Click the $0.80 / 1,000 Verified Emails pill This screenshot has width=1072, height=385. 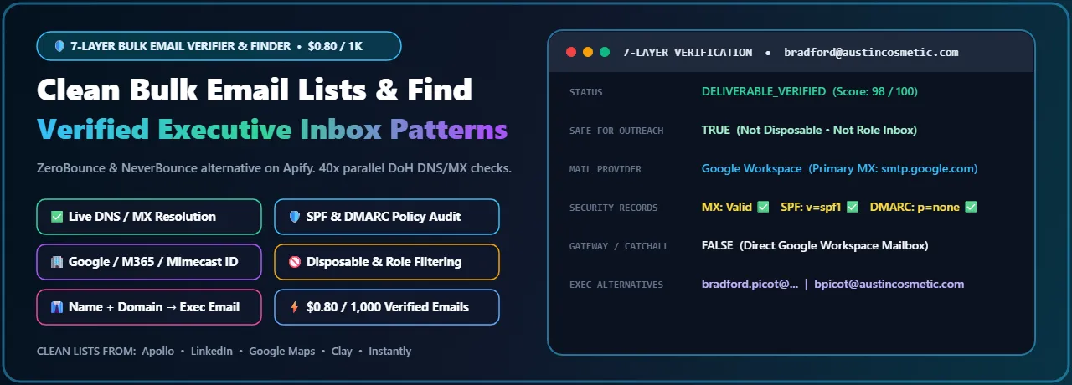pyautogui.click(x=387, y=307)
